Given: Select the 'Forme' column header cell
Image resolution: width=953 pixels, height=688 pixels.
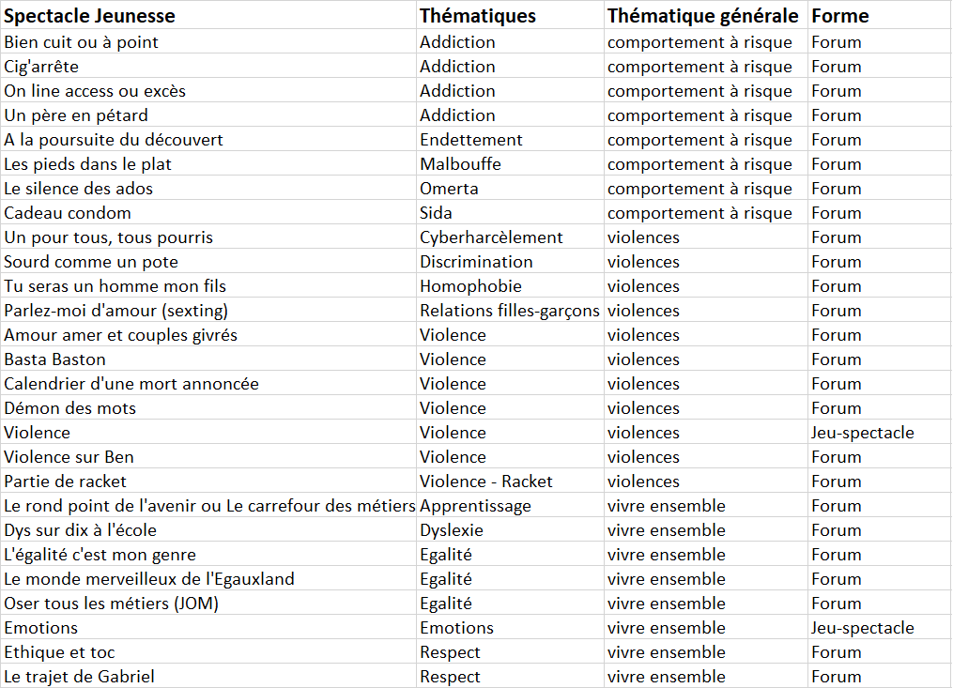Looking at the screenshot, I should [840, 16].
